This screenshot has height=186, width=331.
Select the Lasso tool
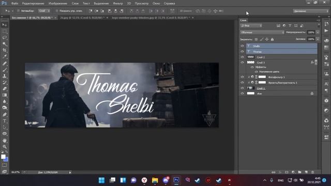point(5,38)
